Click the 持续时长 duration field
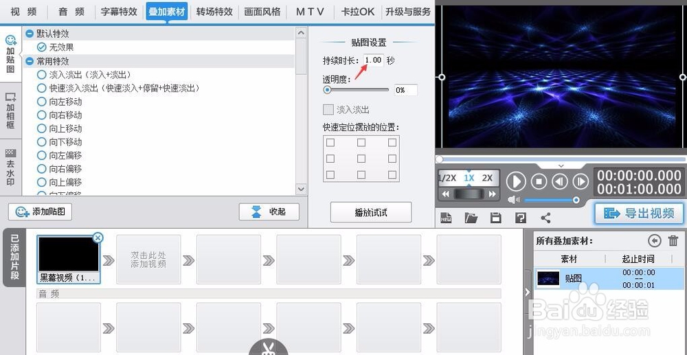Viewport: 687px width, 355px height. [373, 60]
